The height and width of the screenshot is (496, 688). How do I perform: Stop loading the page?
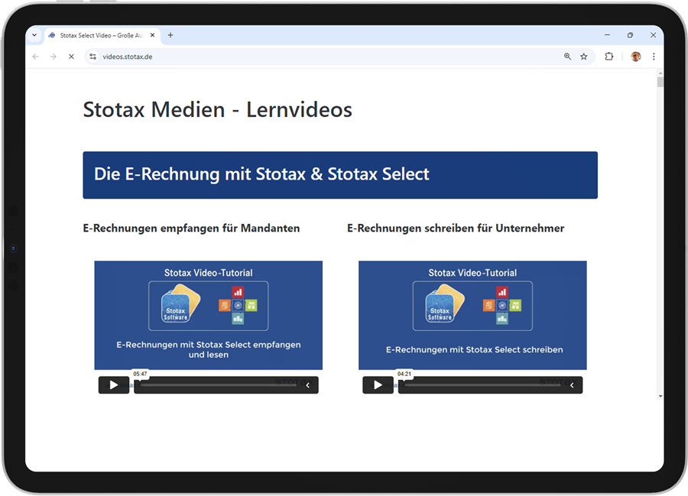[x=71, y=57]
